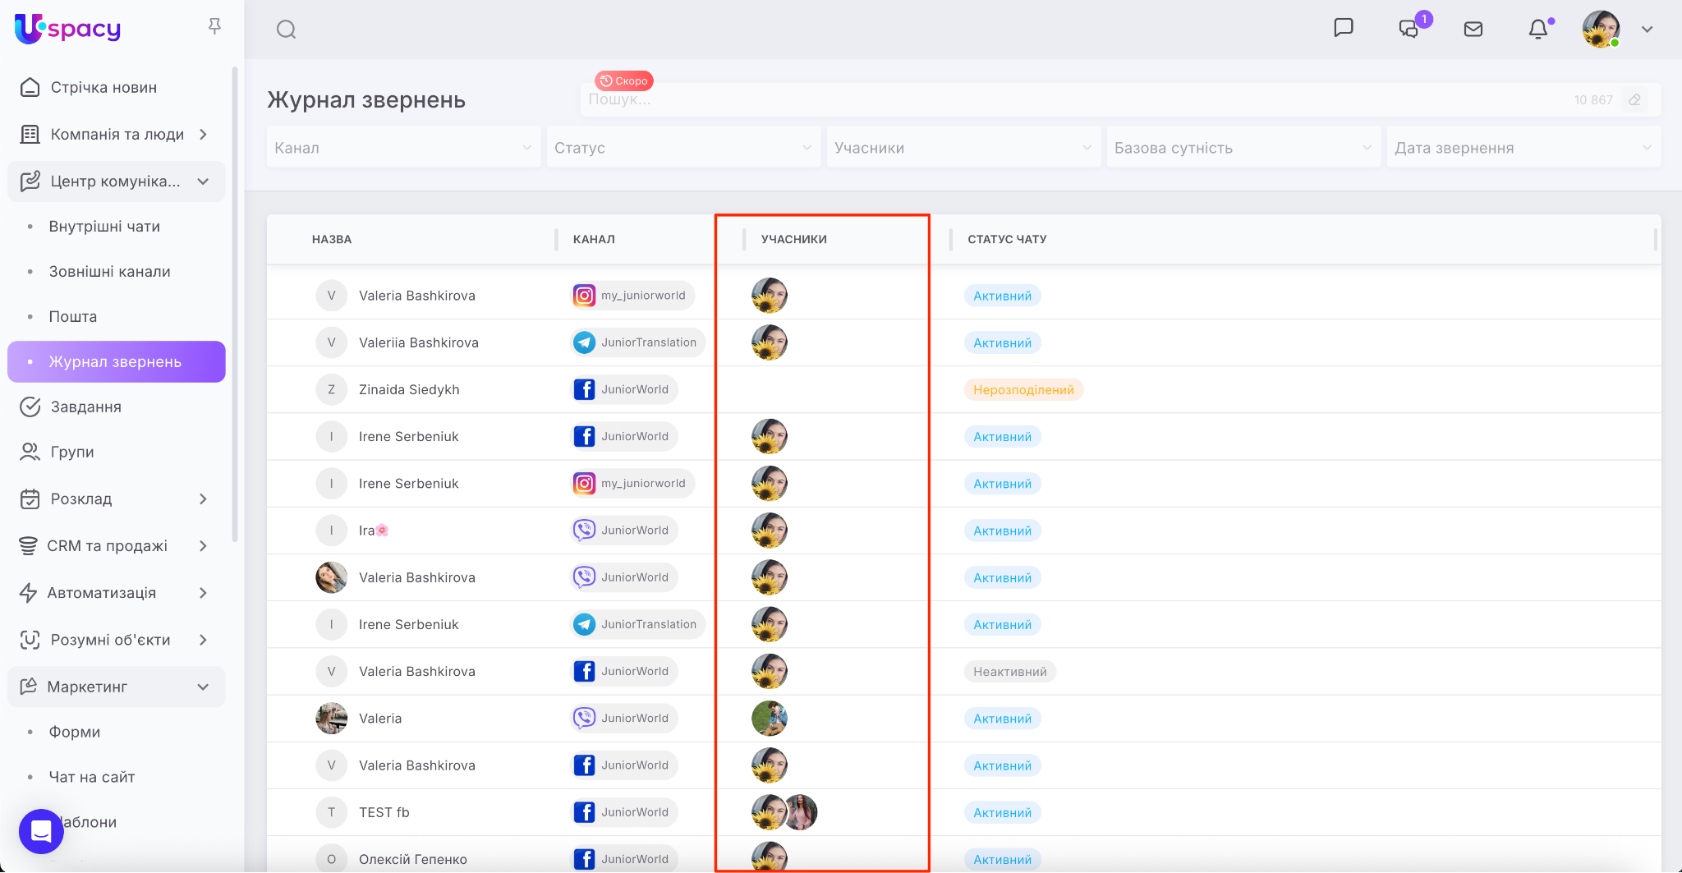Open the Дата звернення filter dropdown
Image resolution: width=1682 pixels, height=873 pixels.
[1523, 148]
